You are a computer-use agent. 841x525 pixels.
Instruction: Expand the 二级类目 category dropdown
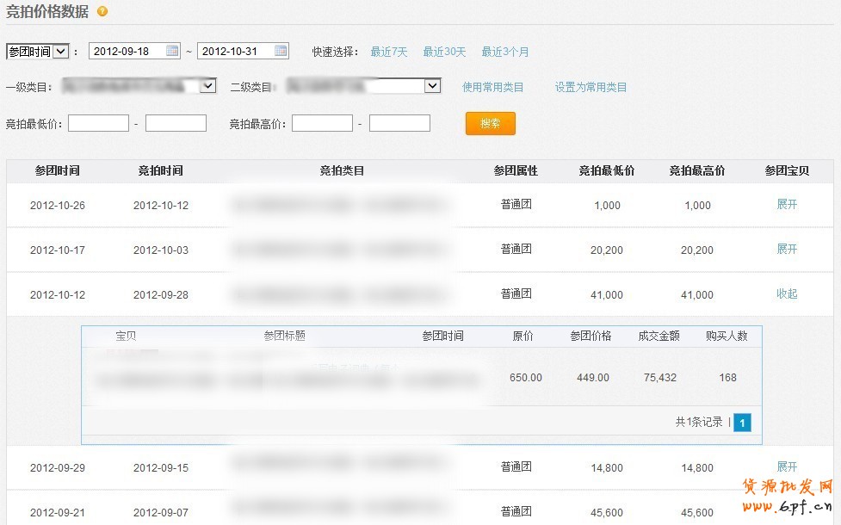432,86
